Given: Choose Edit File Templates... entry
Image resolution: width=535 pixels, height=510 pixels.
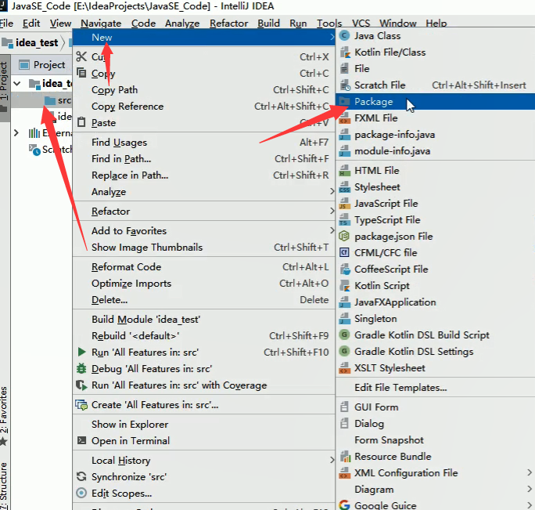Looking at the screenshot, I should (435, 387).
